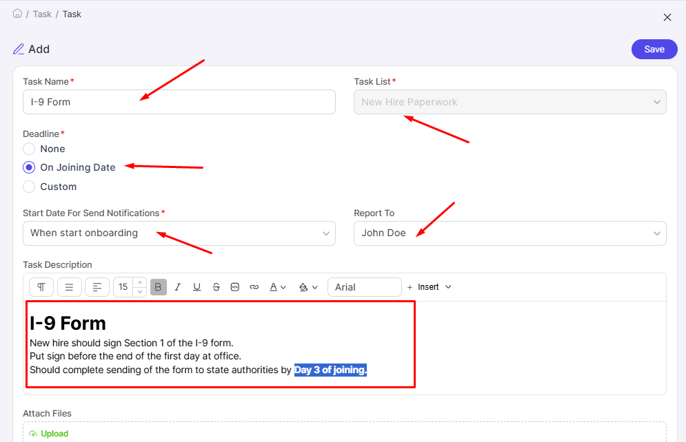This screenshot has width=686, height=442.
Task: Click the home icon in the breadcrumb
Action: pyautogui.click(x=17, y=13)
